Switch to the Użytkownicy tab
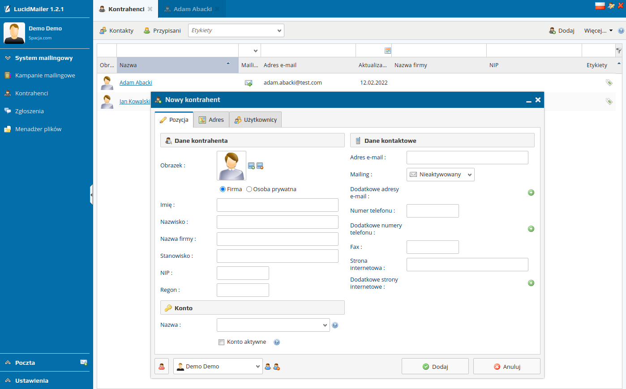626x389 pixels. pyautogui.click(x=256, y=120)
